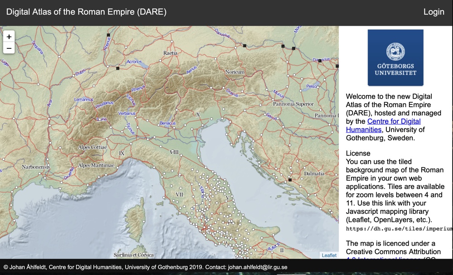Click the dh.gu.se tiles URL text

coord(399,229)
